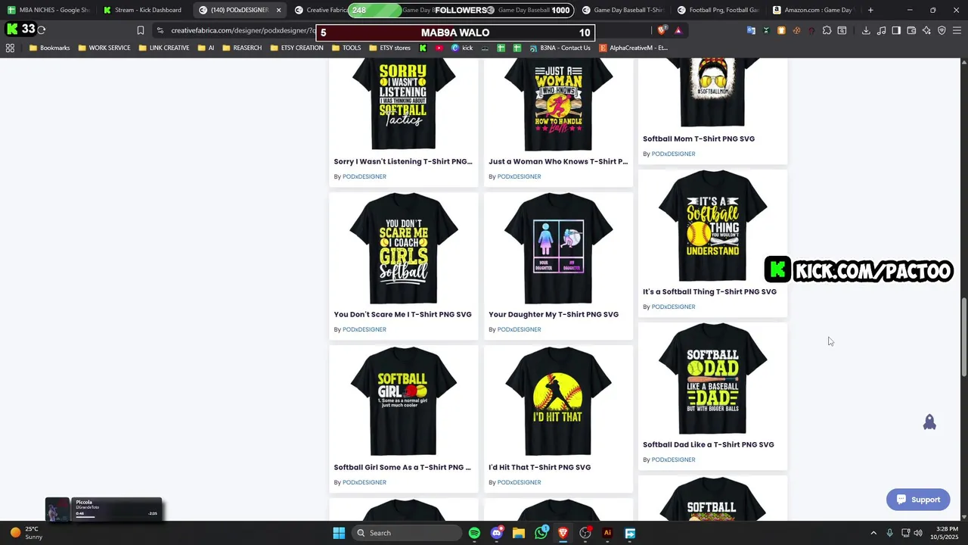
Task: Open the apps grid in bookmarks bar
Action: pos(10,48)
